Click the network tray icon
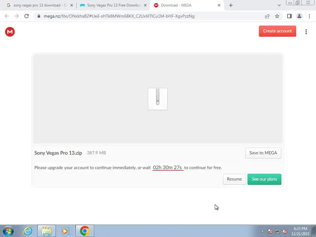 pos(277,231)
